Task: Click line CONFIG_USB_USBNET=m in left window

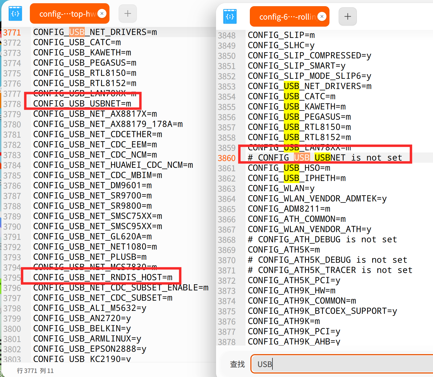Action: click(x=82, y=104)
